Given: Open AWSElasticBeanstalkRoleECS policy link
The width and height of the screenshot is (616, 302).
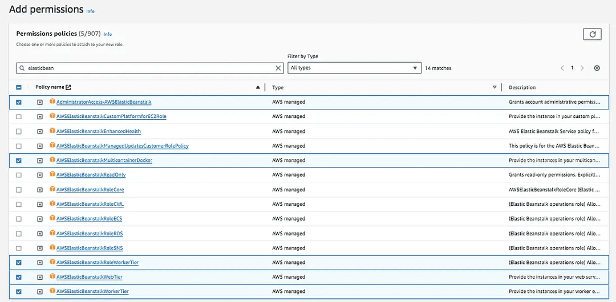Looking at the screenshot, I should 90,219.
